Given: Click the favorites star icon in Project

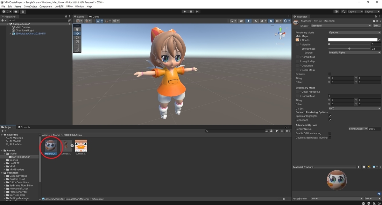Looking at the screenshot, I should (281, 131).
